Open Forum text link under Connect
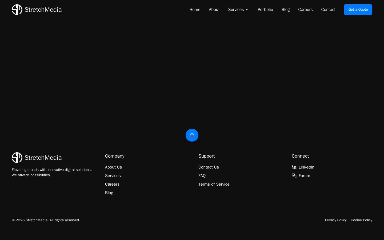384x240 pixels. pyautogui.click(x=304, y=176)
